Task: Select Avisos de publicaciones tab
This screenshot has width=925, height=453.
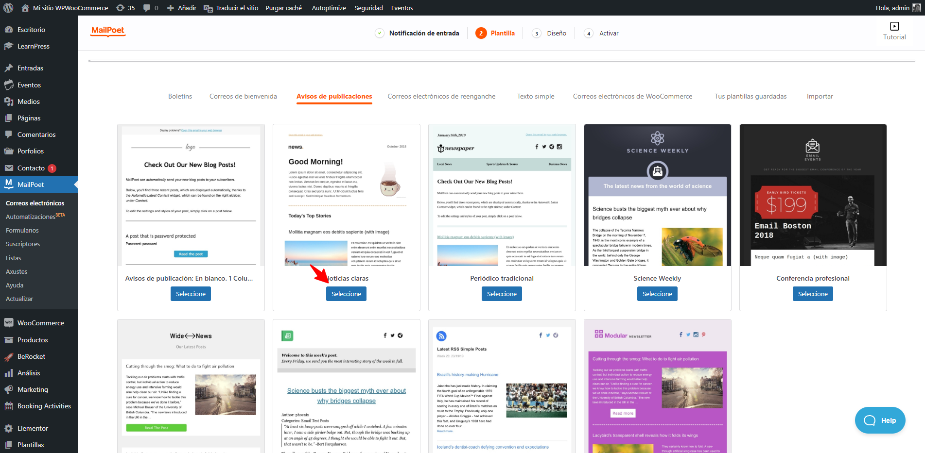Action: click(x=334, y=96)
